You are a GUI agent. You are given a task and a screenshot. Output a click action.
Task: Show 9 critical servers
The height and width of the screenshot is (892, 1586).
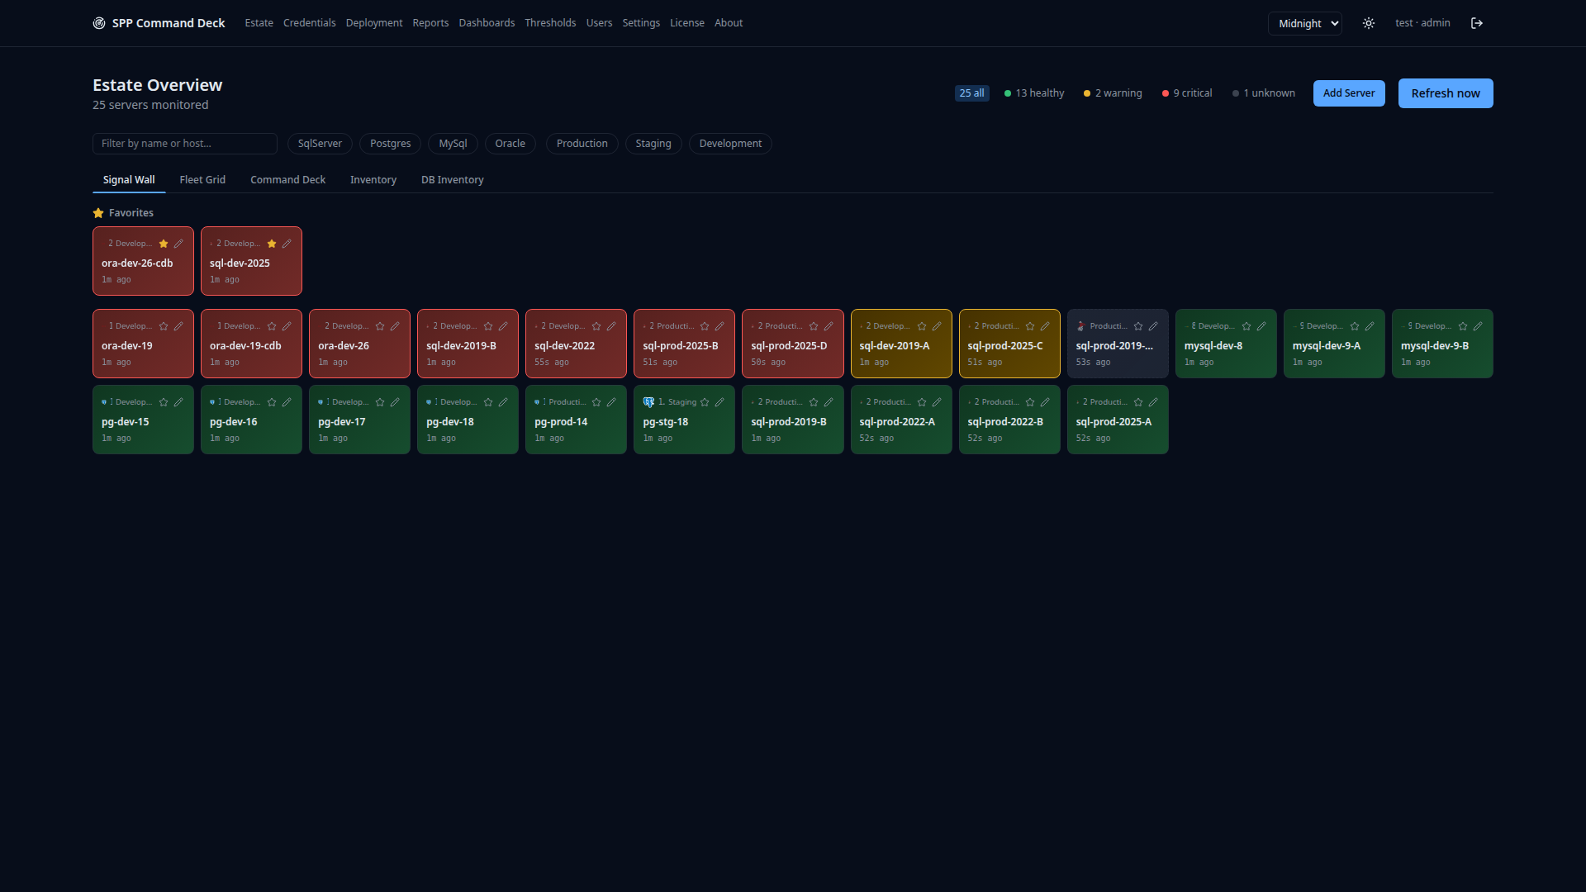(1187, 93)
